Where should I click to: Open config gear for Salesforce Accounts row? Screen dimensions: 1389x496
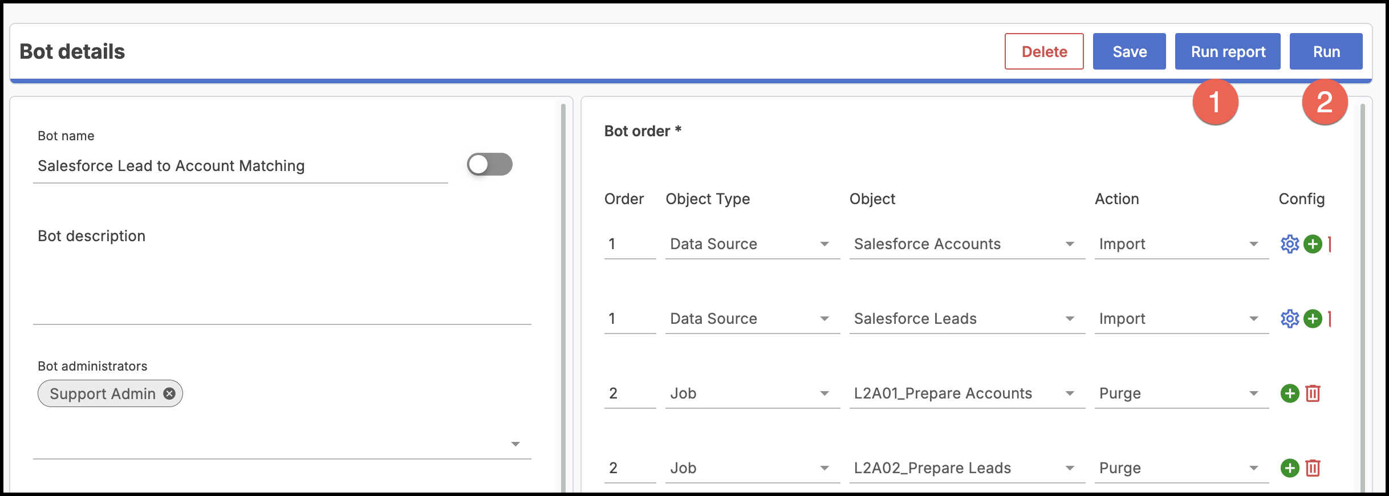tap(1289, 244)
